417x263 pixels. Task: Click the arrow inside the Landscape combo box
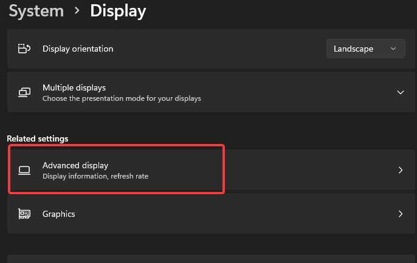click(x=393, y=49)
